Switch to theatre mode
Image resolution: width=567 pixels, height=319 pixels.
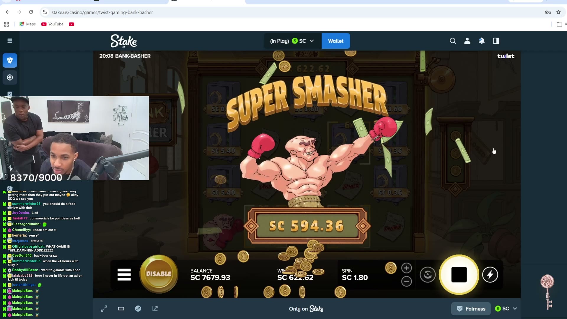pyautogui.click(x=121, y=309)
